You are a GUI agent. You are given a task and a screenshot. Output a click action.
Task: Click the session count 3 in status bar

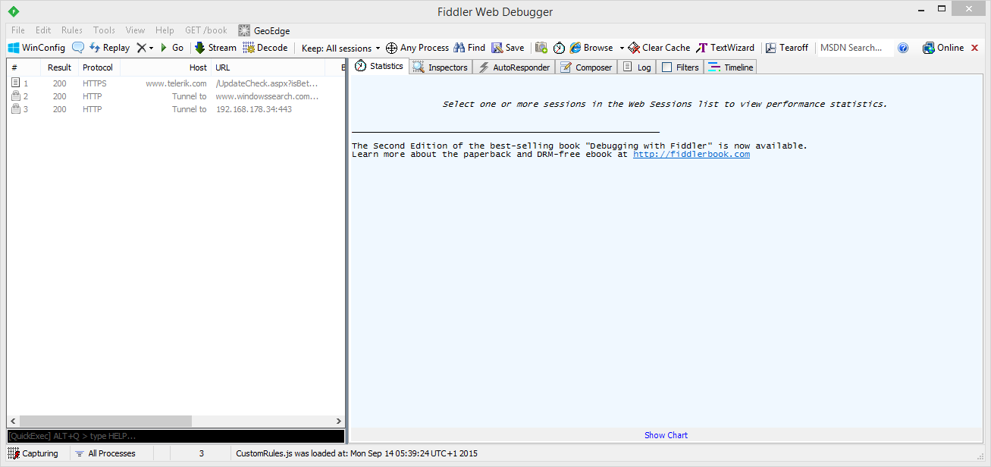coord(201,453)
